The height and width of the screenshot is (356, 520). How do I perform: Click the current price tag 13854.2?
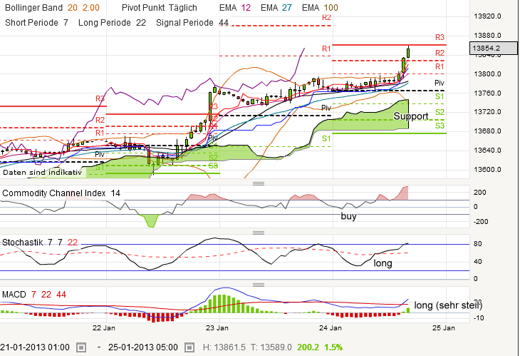pos(494,48)
